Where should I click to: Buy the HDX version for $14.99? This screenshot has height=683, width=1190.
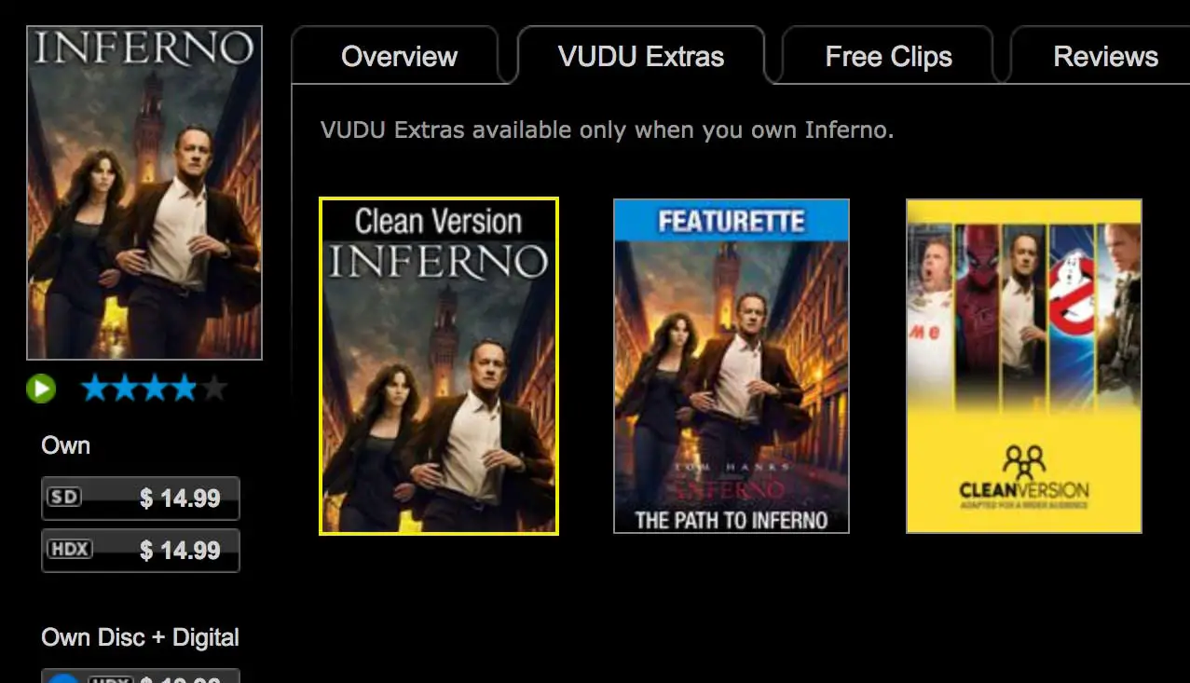[x=141, y=551]
